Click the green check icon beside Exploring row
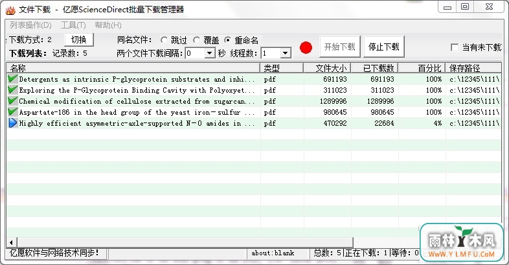The image size is (509, 265). pyautogui.click(x=13, y=89)
